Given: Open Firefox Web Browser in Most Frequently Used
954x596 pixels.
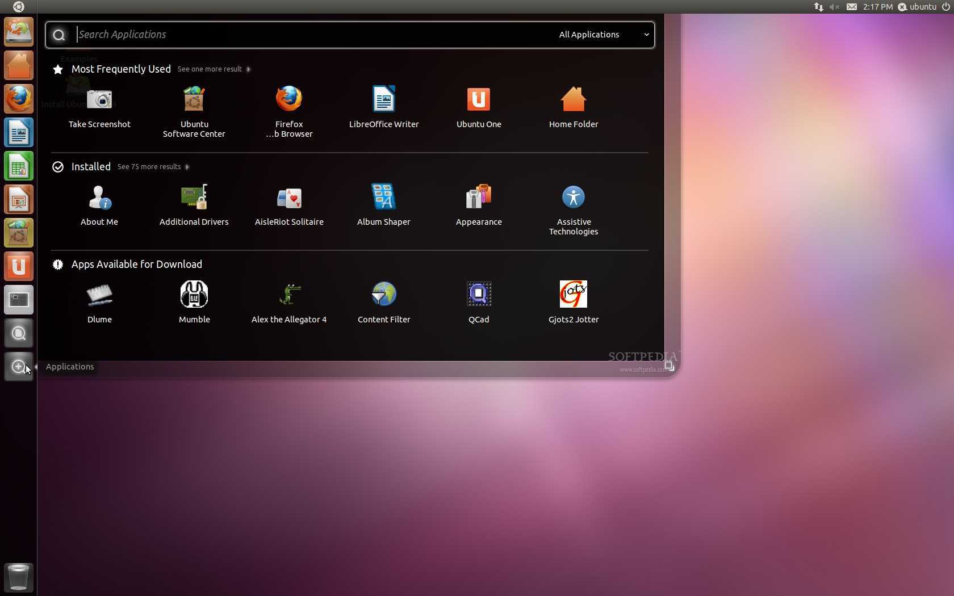Looking at the screenshot, I should pos(289,111).
